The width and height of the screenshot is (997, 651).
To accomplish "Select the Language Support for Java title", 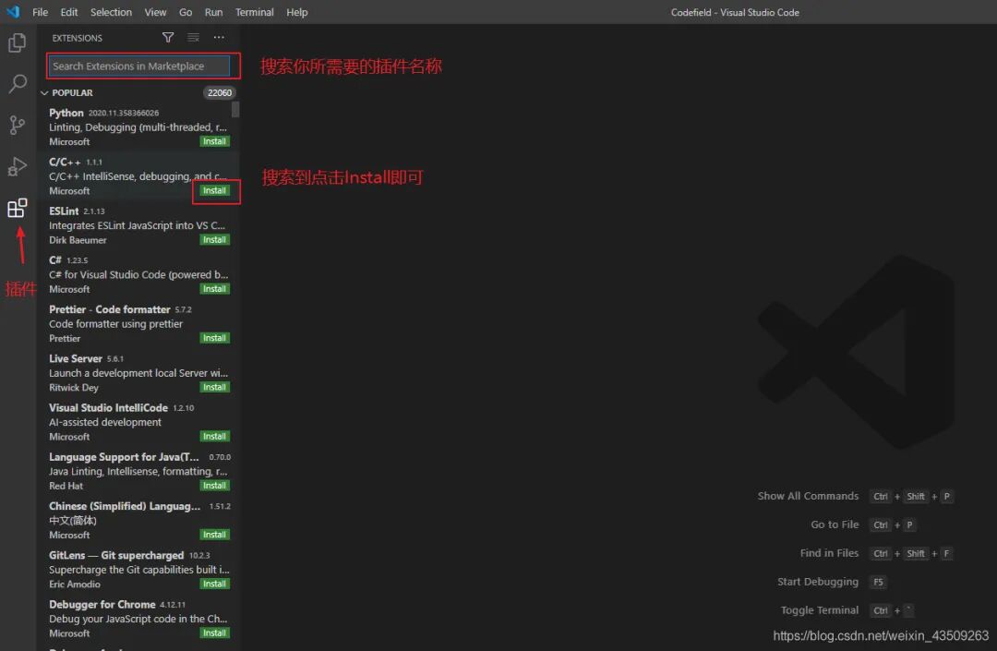I will [124, 456].
